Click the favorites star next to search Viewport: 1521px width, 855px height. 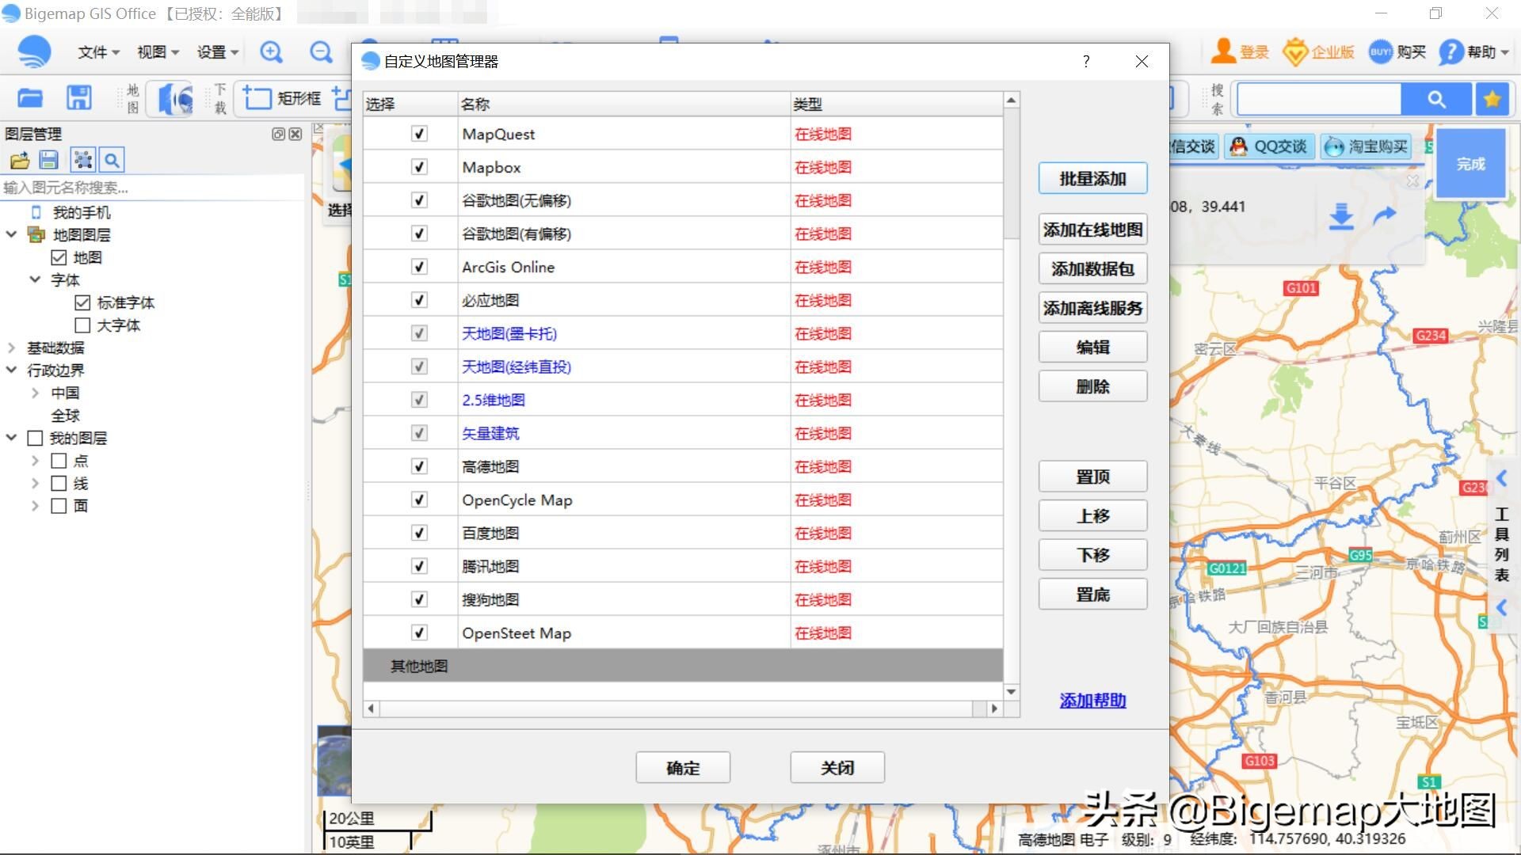[x=1492, y=98]
